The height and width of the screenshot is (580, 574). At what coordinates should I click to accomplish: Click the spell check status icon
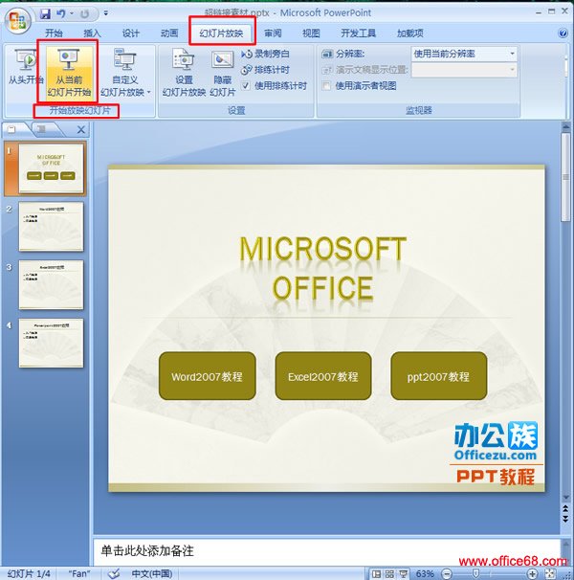tap(114, 573)
